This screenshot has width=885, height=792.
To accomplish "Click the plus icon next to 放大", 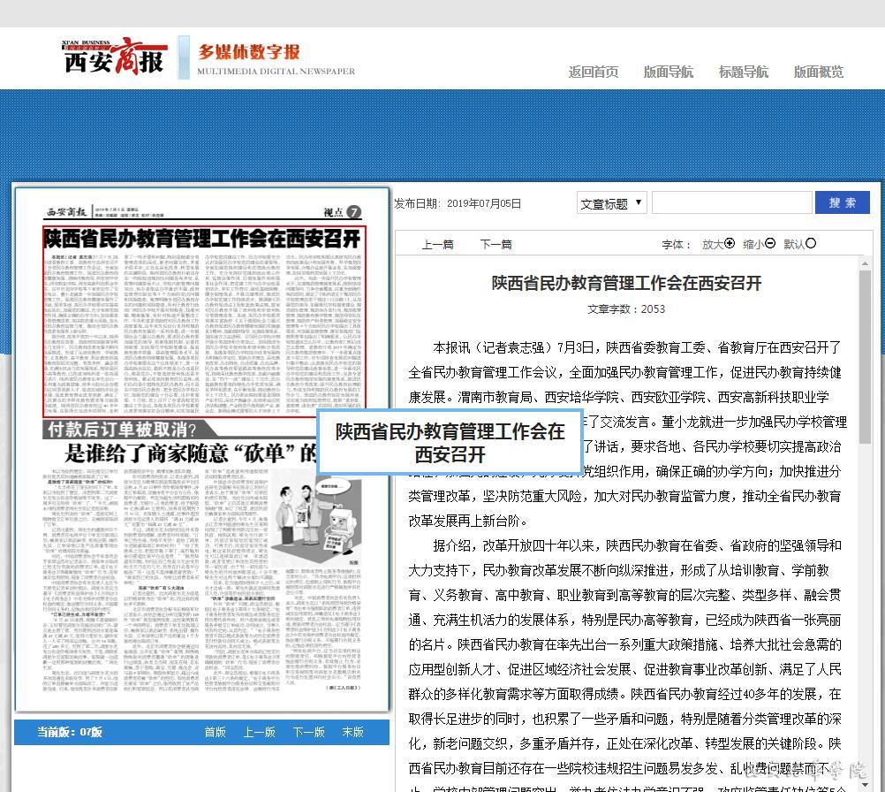I will [x=730, y=244].
